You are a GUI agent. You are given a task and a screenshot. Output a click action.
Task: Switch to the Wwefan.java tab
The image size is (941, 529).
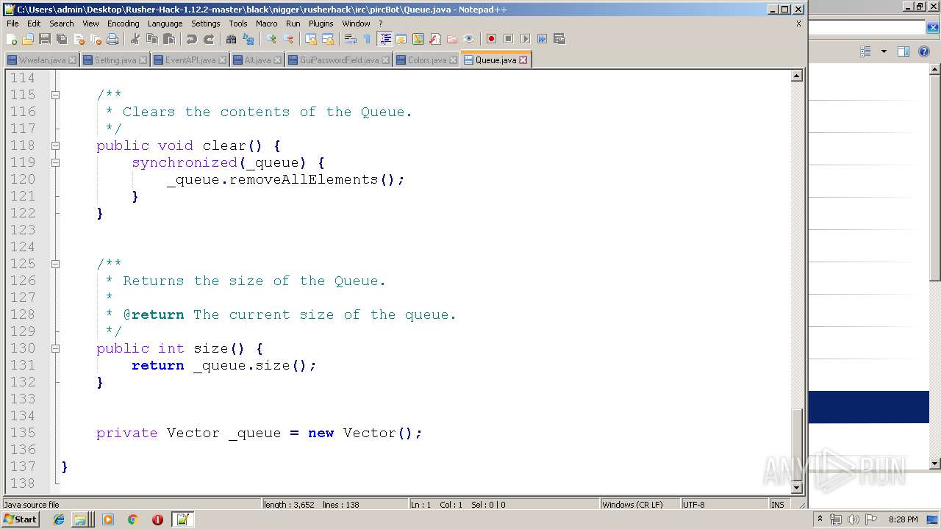(x=41, y=60)
